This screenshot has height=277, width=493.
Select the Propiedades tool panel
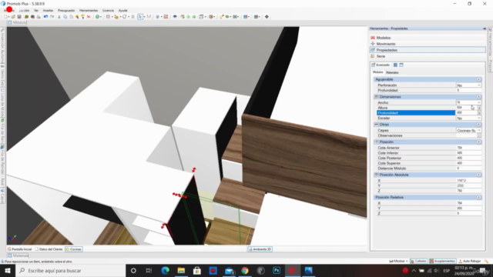coord(428,50)
